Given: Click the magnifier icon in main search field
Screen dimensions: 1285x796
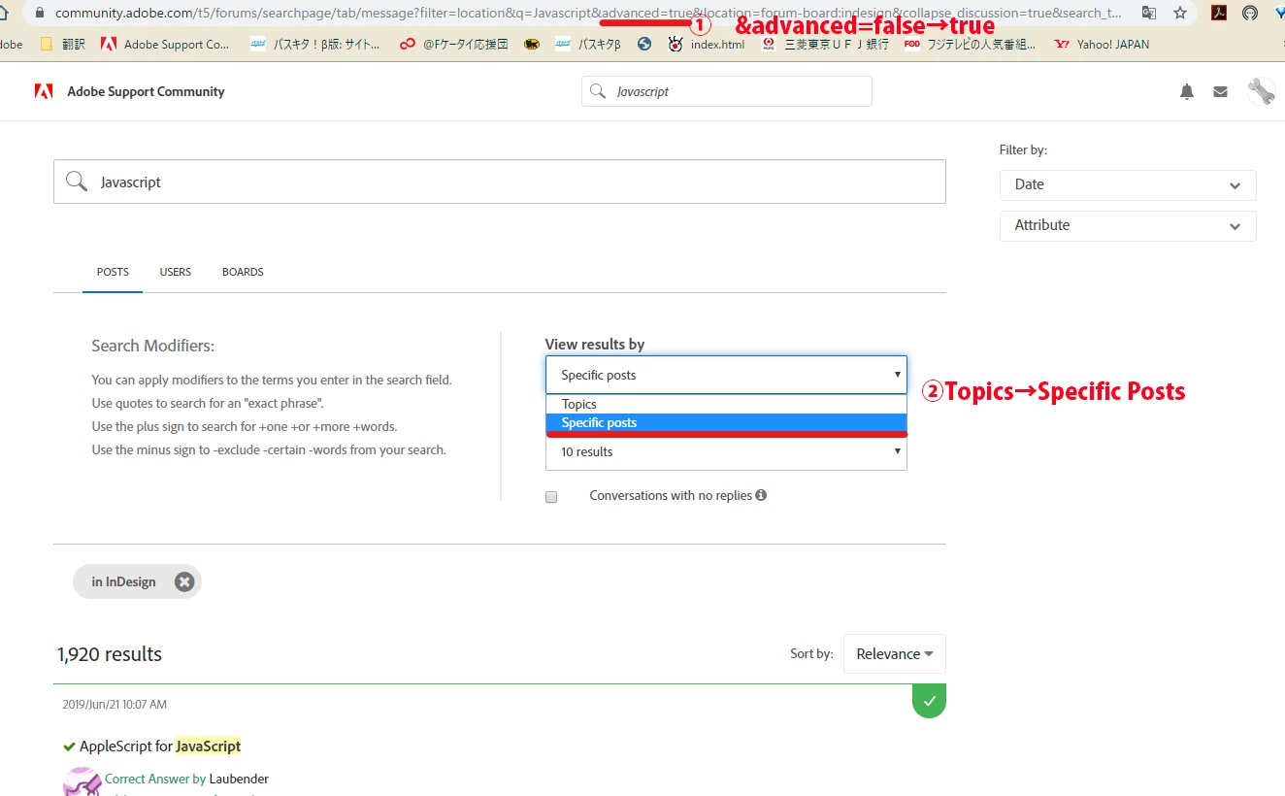Looking at the screenshot, I should [x=76, y=182].
